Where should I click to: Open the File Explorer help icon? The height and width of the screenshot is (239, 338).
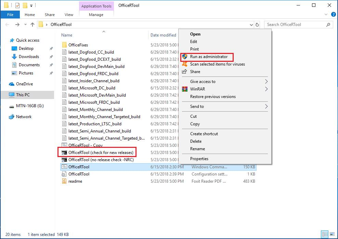333,15
